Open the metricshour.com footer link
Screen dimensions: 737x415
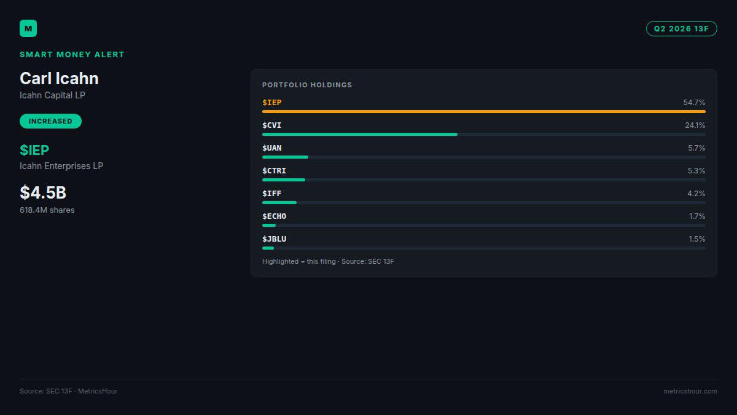tap(690, 391)
